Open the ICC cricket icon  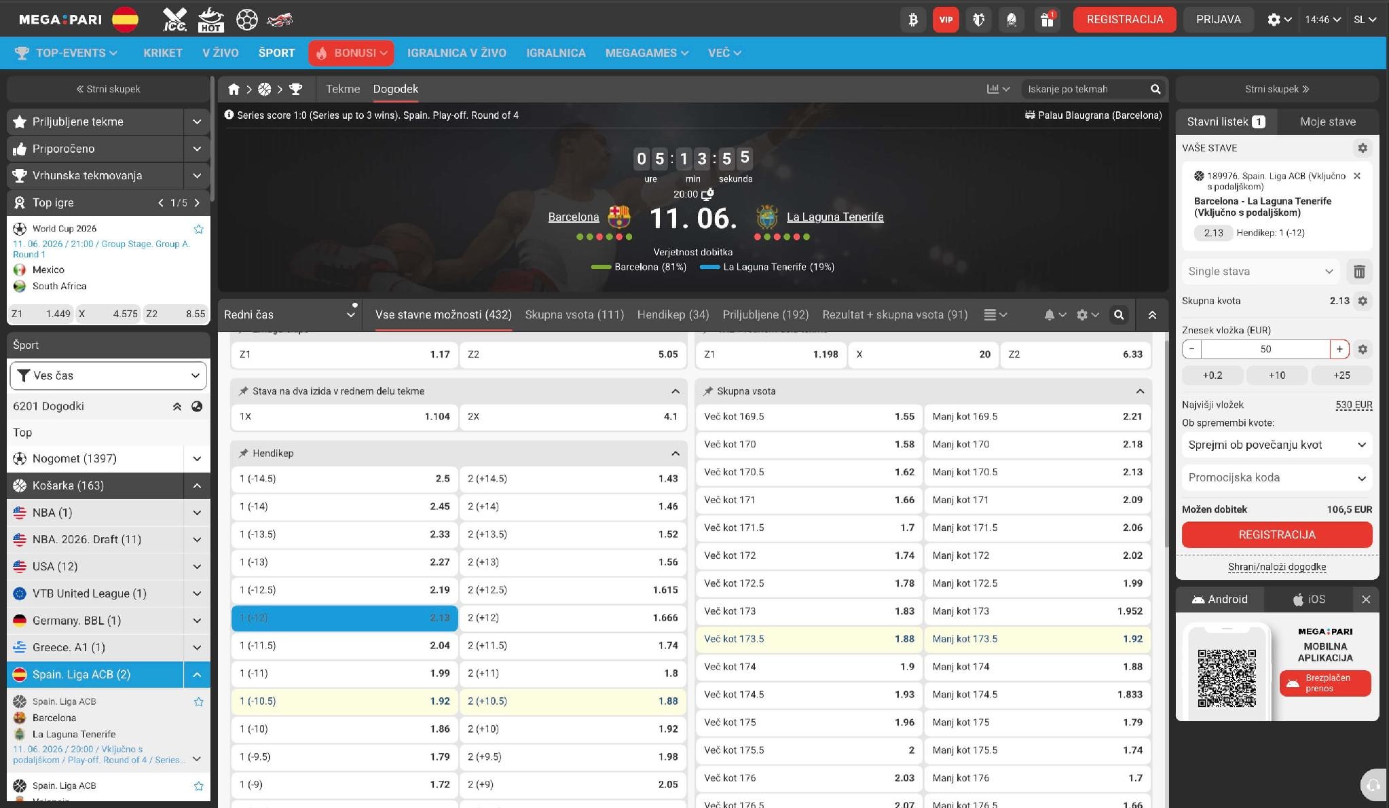point(174,19)
